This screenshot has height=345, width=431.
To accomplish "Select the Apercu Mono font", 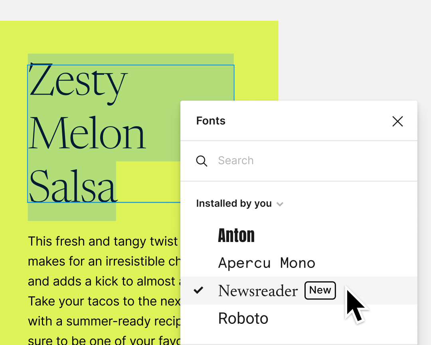I will click(x=267, y=262).
